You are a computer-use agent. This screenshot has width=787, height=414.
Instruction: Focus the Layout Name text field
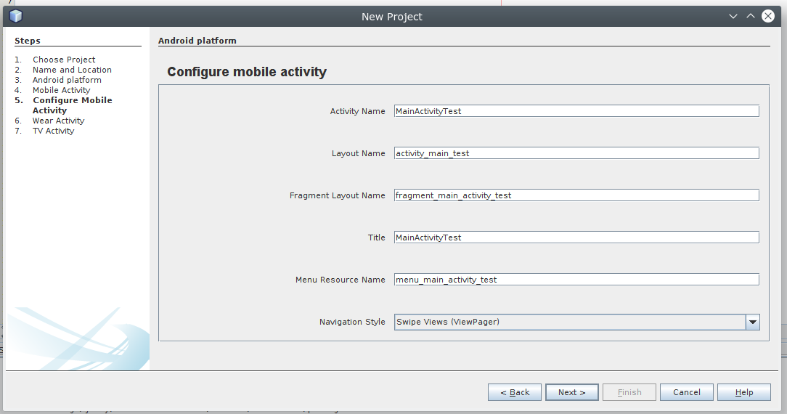pos(576,153)
